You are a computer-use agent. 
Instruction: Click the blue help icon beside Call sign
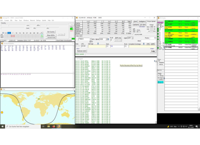coord(98,43)
